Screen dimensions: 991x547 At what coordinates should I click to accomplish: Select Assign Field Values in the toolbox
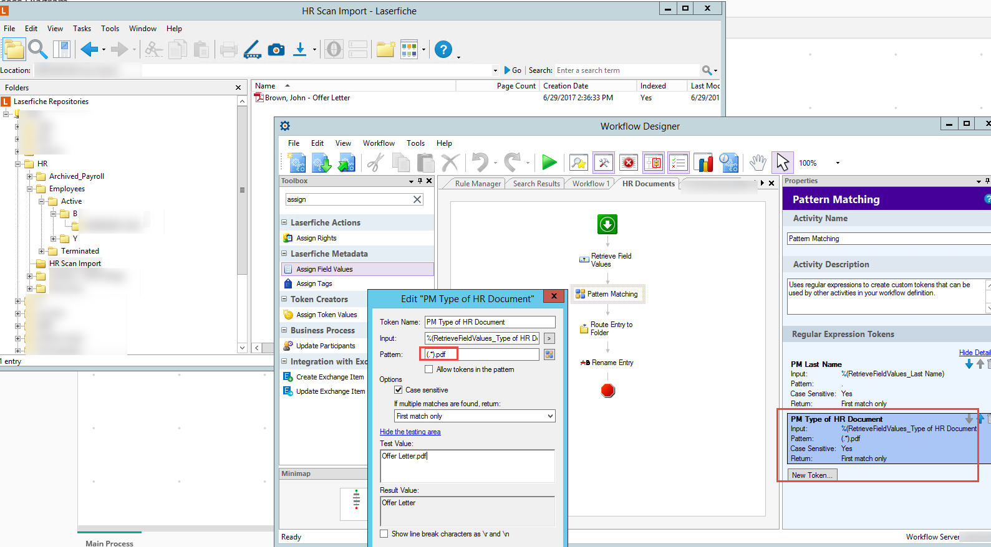[357, 269]
